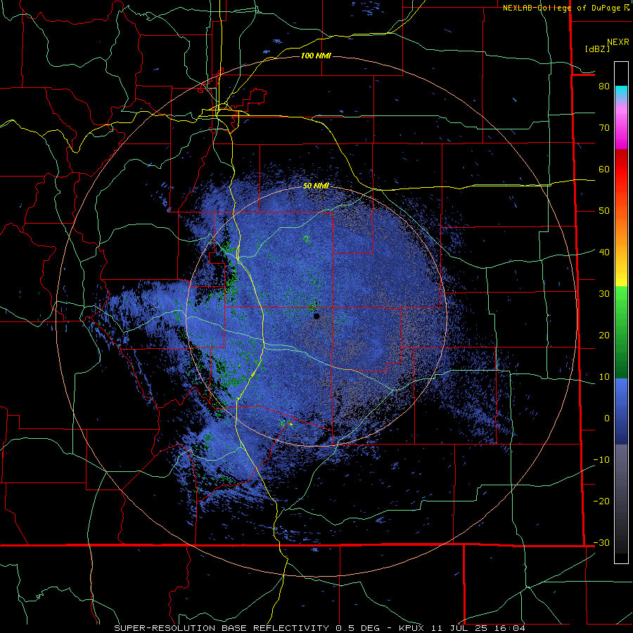Click the 100 NMI range ring label
633x633 pixels.
(316, 56)
